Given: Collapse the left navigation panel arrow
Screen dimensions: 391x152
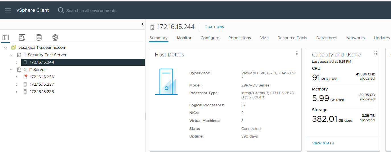Looking at the screenshot, I should (x=143, y=24).
